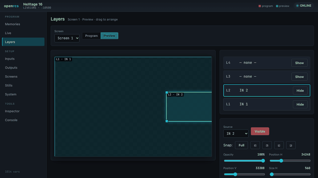Click the red program legend square

[260, 6]
